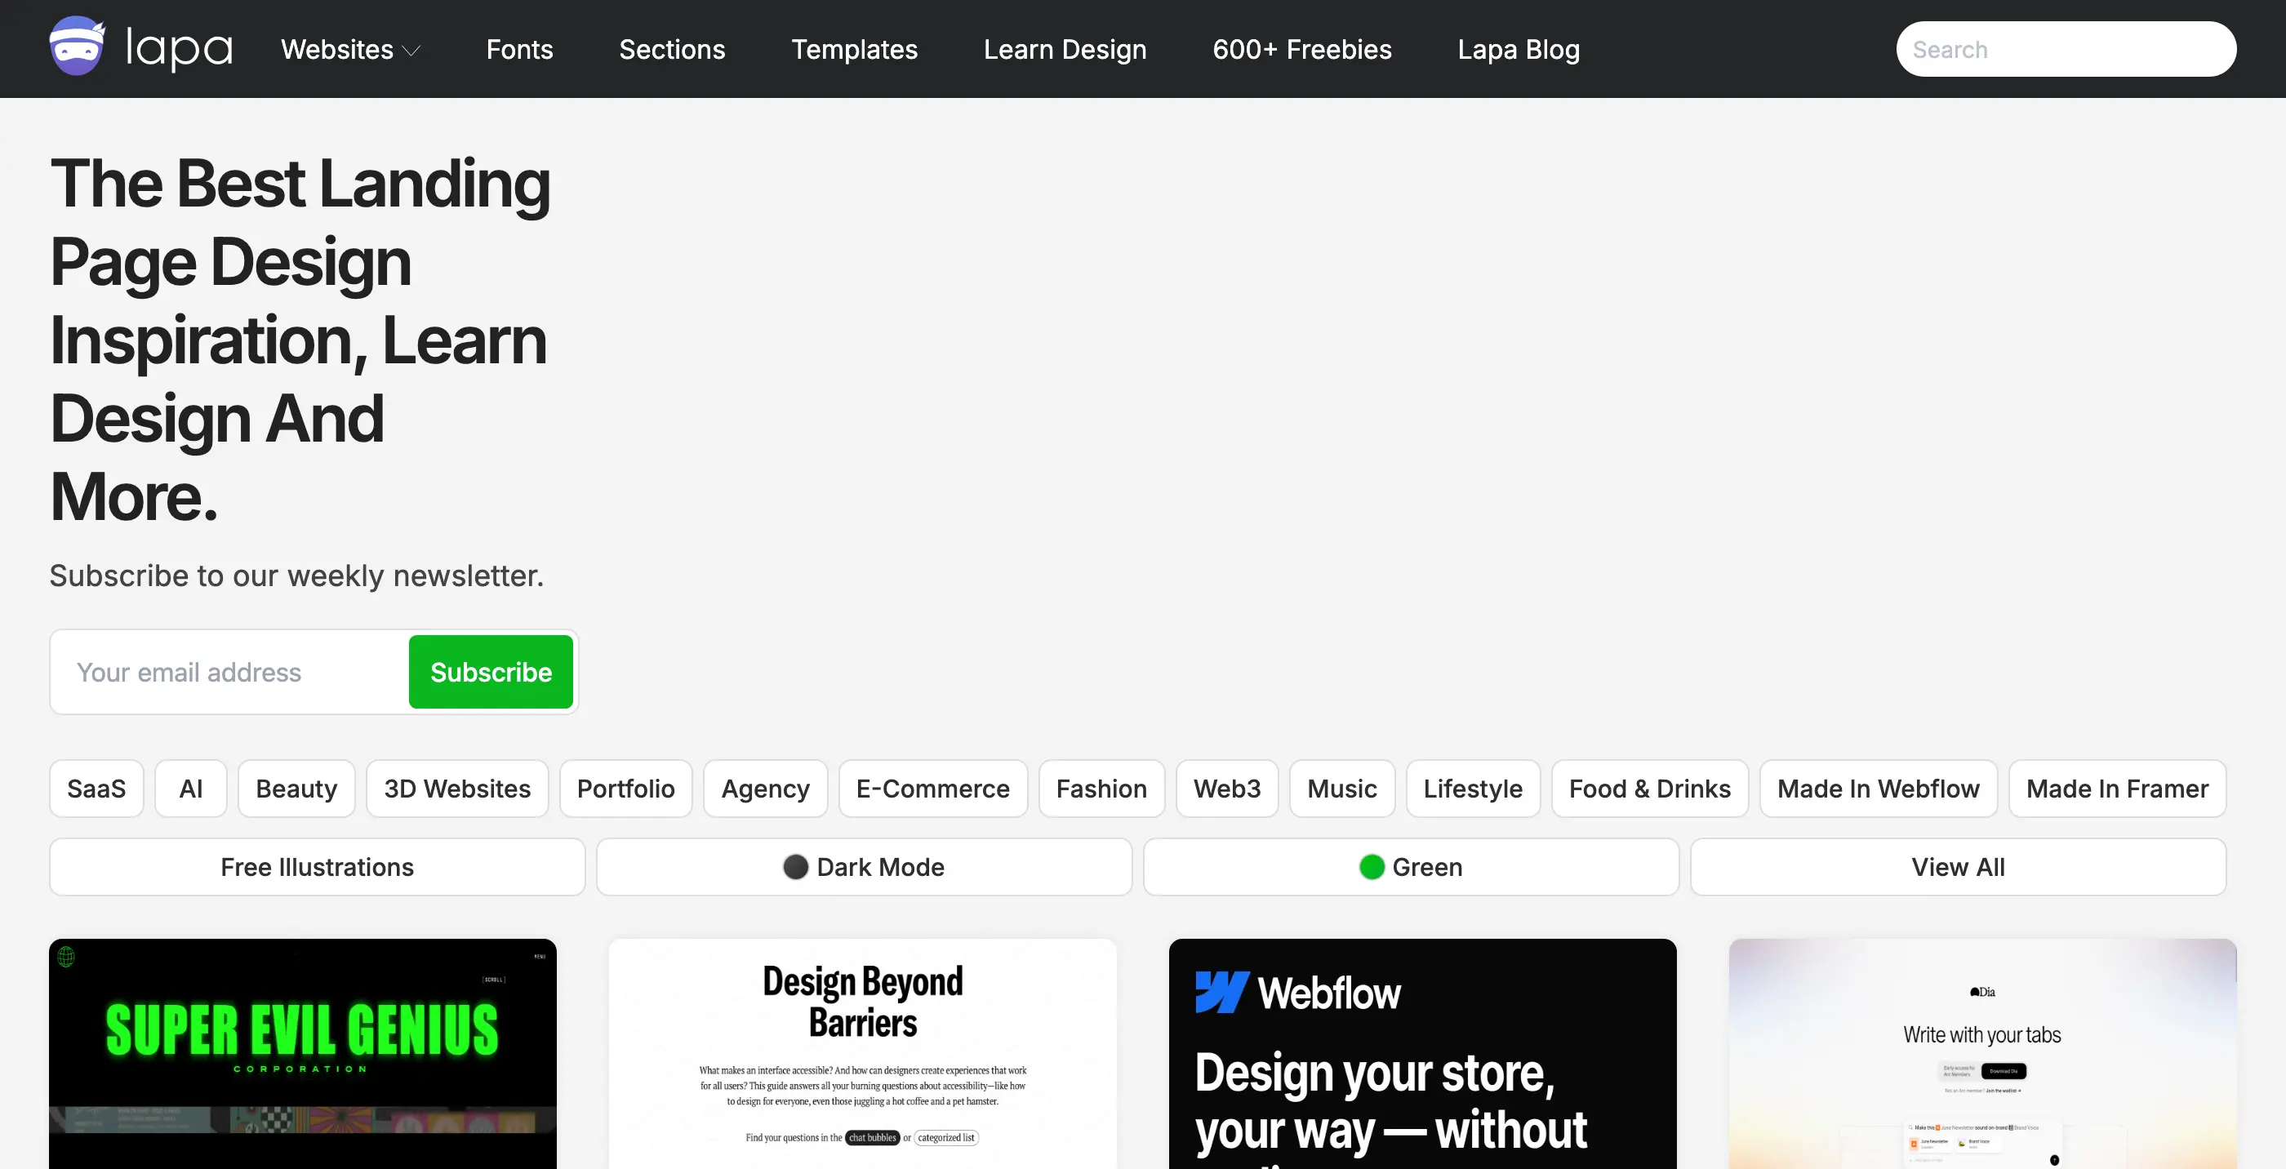Open the 600+ Freebies nav item

click(1302, 49)
